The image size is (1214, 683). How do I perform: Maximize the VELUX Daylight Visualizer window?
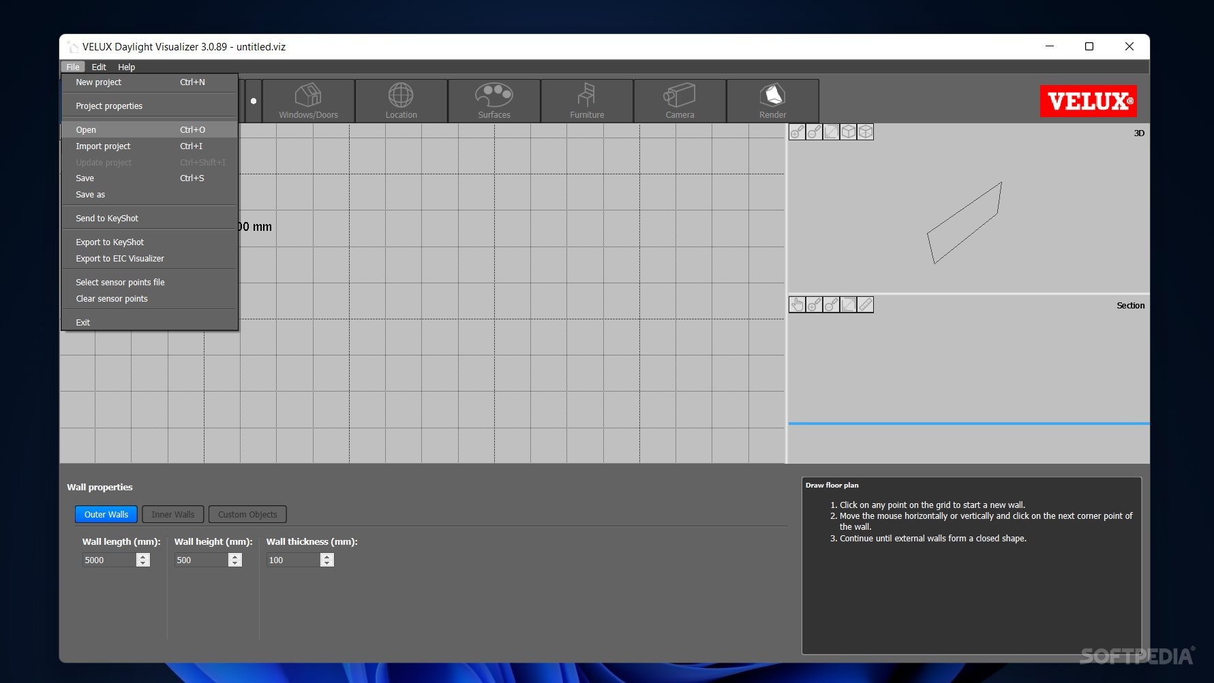(x=1089, y=46)
